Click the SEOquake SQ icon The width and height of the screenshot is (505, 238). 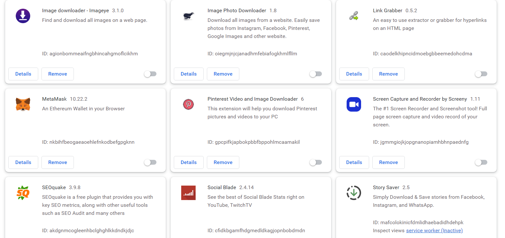pos(23,193)
